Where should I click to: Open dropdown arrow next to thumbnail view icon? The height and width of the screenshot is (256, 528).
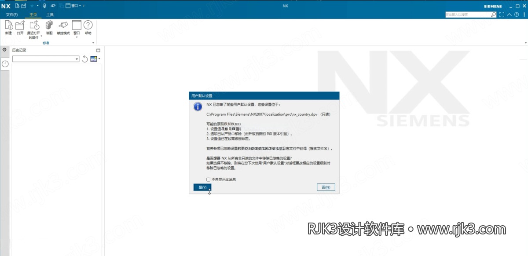coord(99,59)
